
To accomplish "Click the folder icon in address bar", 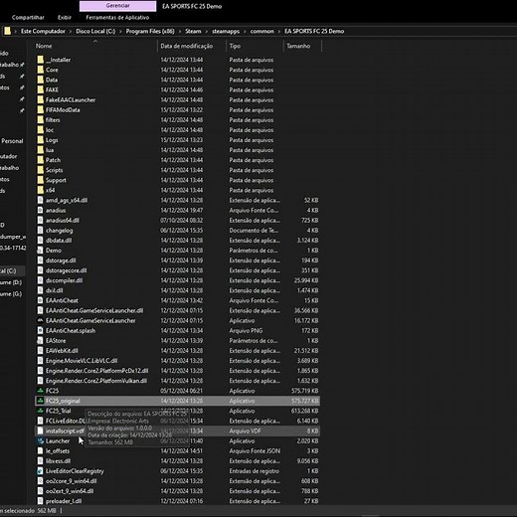I will (7, 31).
